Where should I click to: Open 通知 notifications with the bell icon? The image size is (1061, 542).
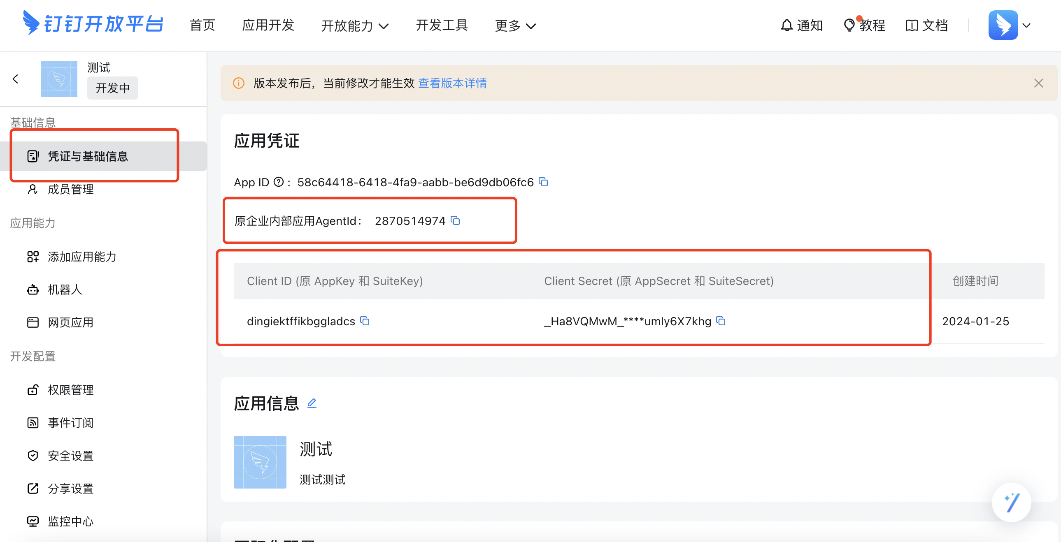coord(801,25)
